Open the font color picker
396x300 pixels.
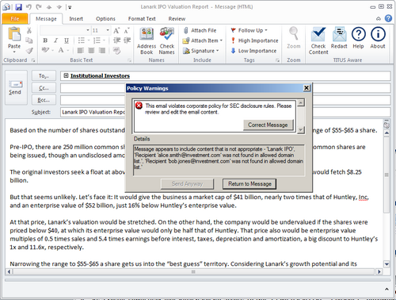pyautogui.click(x=68, y=50)
